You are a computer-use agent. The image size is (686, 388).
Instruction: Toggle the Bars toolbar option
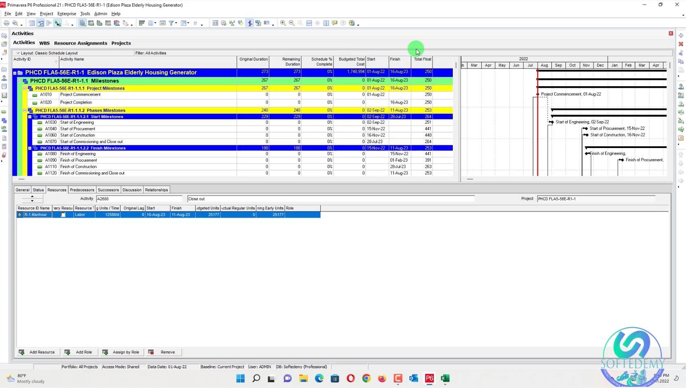coord(142,23)
